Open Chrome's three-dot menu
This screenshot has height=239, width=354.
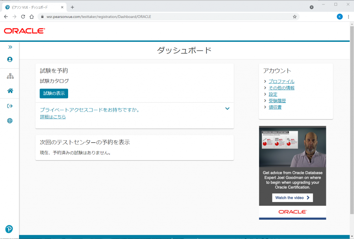click(x=348, y=17)
